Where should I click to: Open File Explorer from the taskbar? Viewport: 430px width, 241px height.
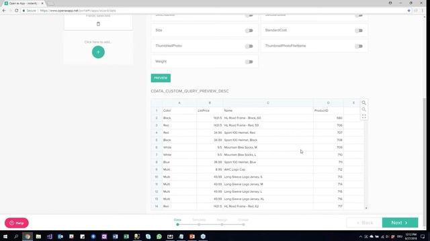tap(38, 236)
